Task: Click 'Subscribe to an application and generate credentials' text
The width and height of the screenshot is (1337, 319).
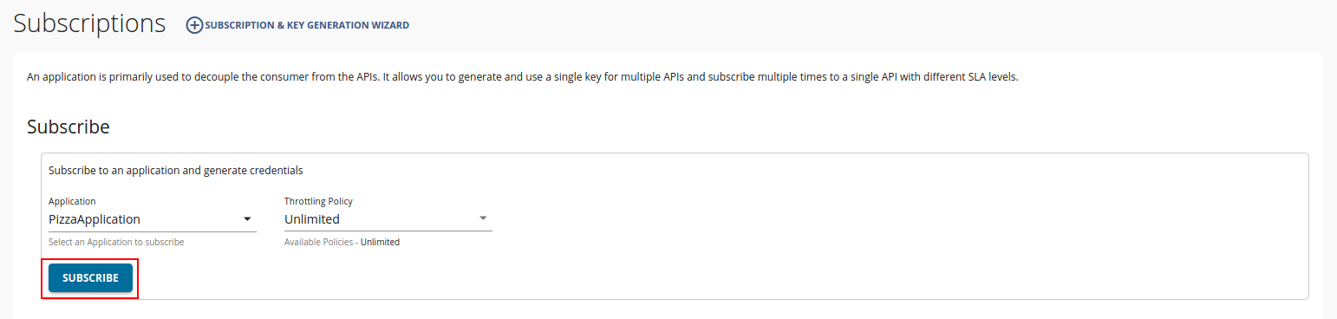Action: point(176,171)
